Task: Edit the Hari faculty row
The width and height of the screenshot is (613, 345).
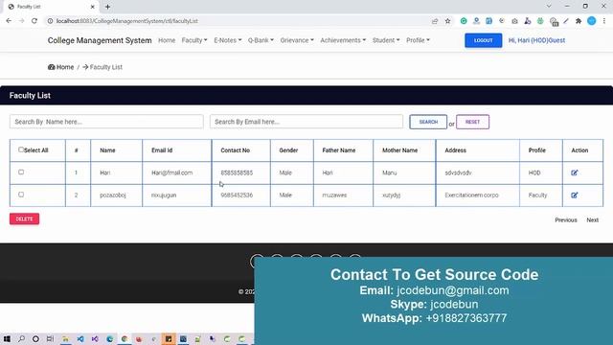Action: pyautogui.click(x=575, y=172)
